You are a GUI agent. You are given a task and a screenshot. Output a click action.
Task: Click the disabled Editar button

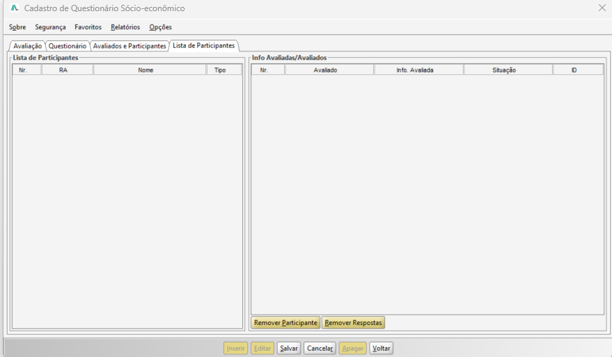click(x=262, y=348)
